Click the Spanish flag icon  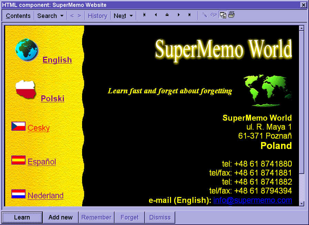tap(18, 160)
